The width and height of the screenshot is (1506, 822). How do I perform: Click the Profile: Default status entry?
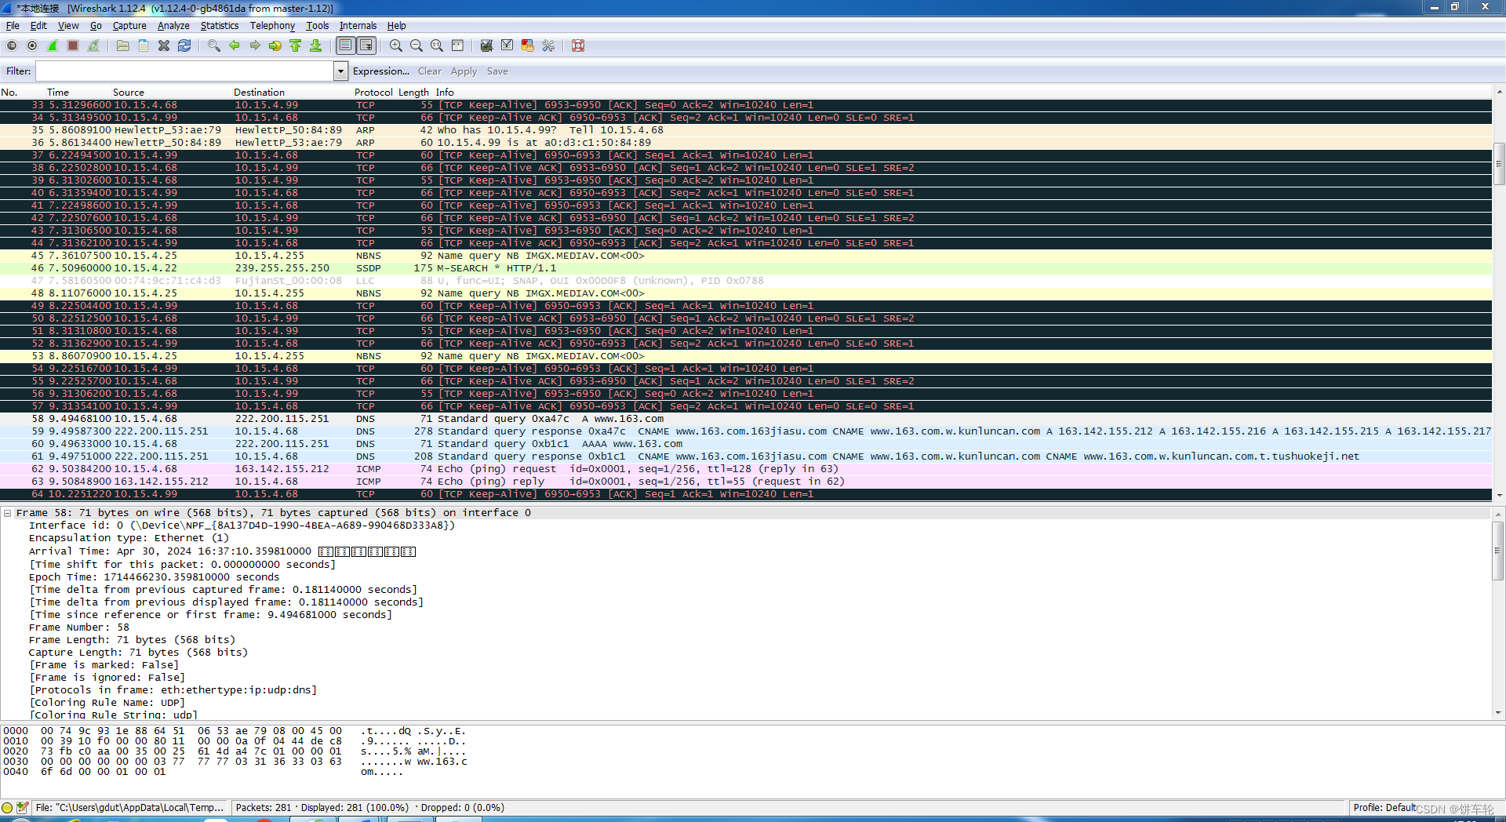point(1384,807)
